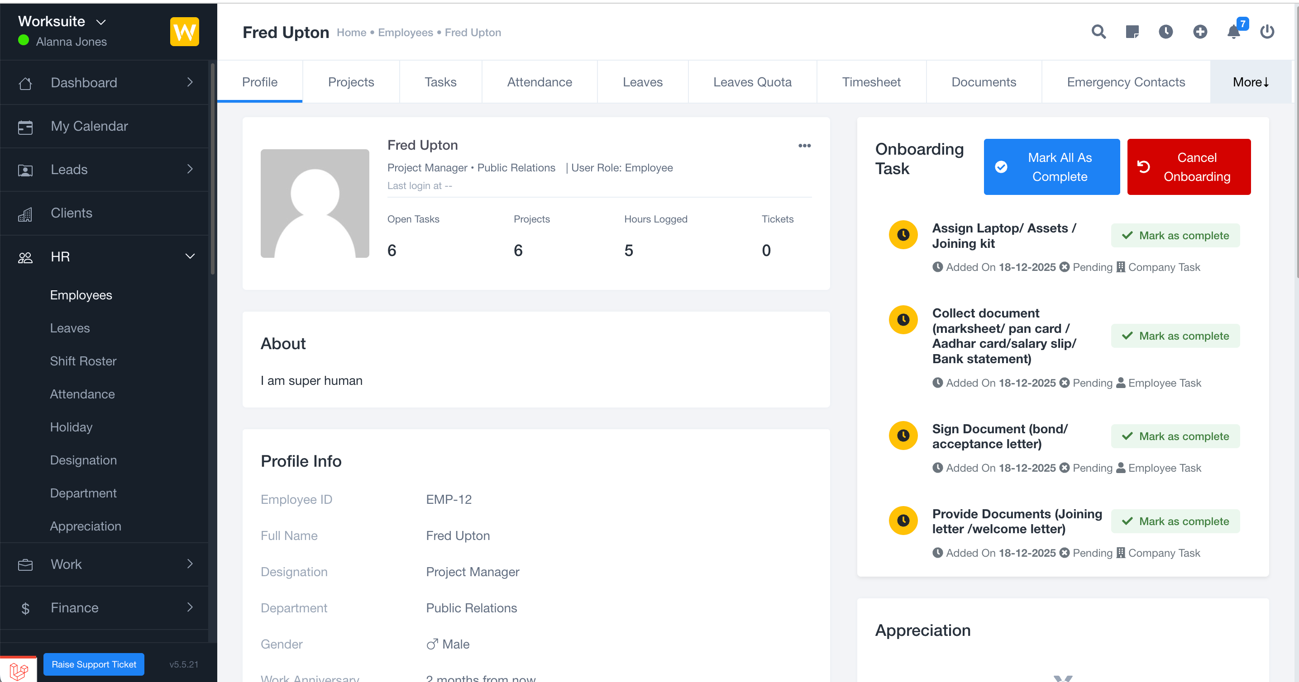Viewport: 1299px width, 682px height.
Task: Collapse the HR sidebar section
Action: pos(190,256)
